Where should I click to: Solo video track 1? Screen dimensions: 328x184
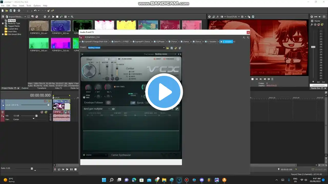point(49,101)
